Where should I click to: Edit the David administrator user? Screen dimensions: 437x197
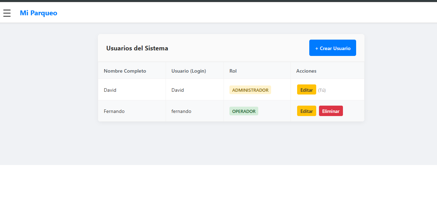pos(306,90)
